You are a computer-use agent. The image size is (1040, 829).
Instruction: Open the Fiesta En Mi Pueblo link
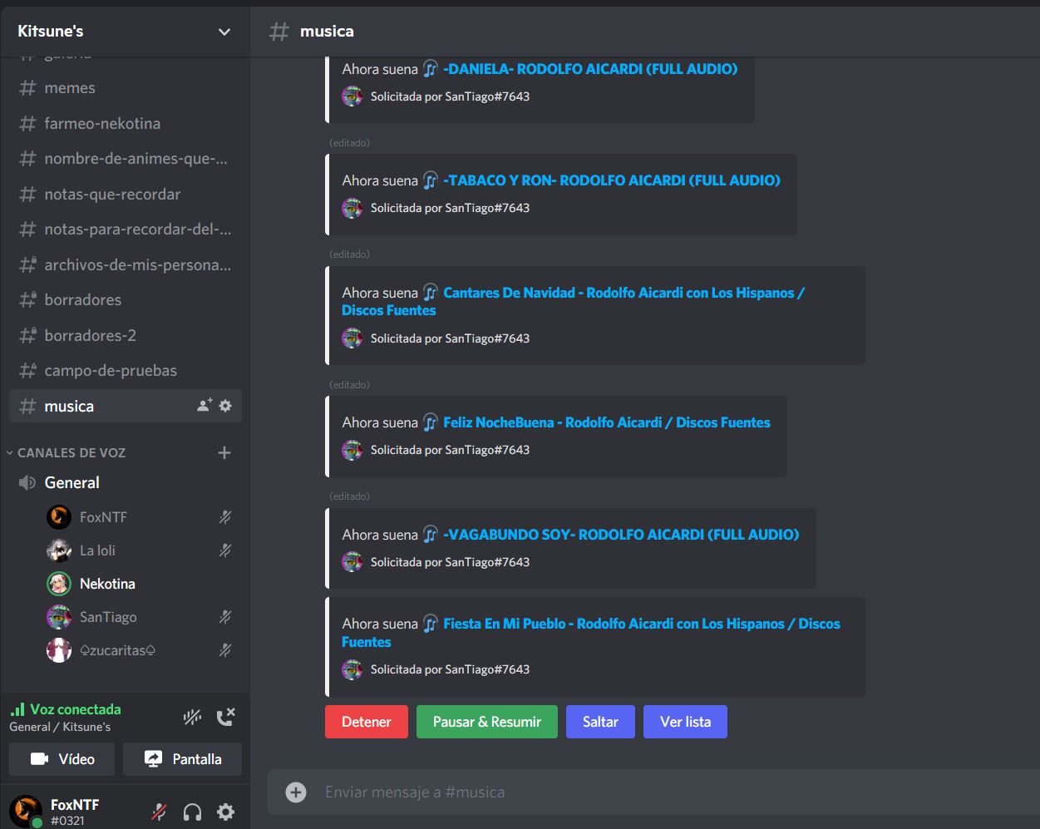[591, 633]
